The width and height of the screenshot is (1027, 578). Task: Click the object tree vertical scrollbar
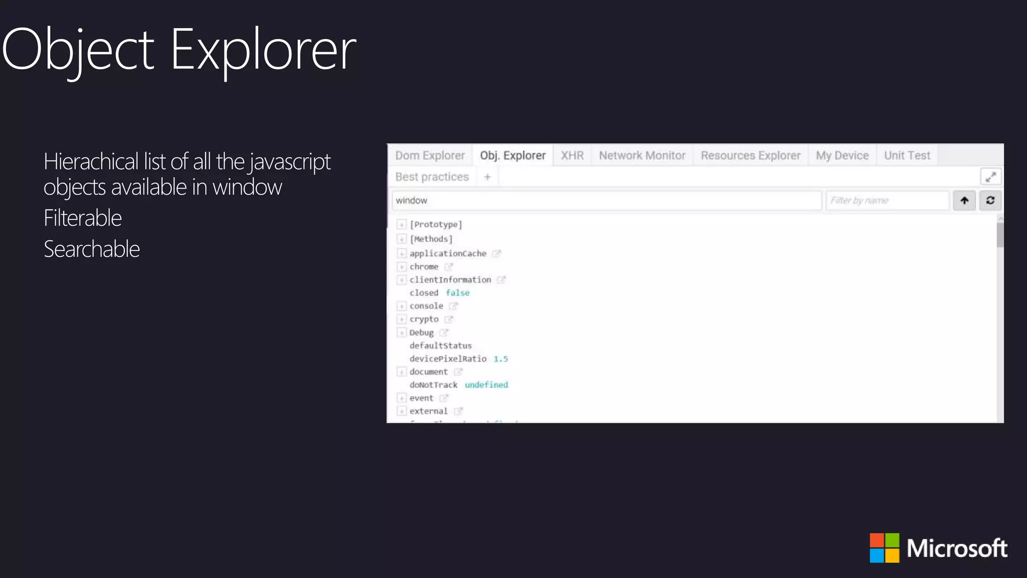1000,235
